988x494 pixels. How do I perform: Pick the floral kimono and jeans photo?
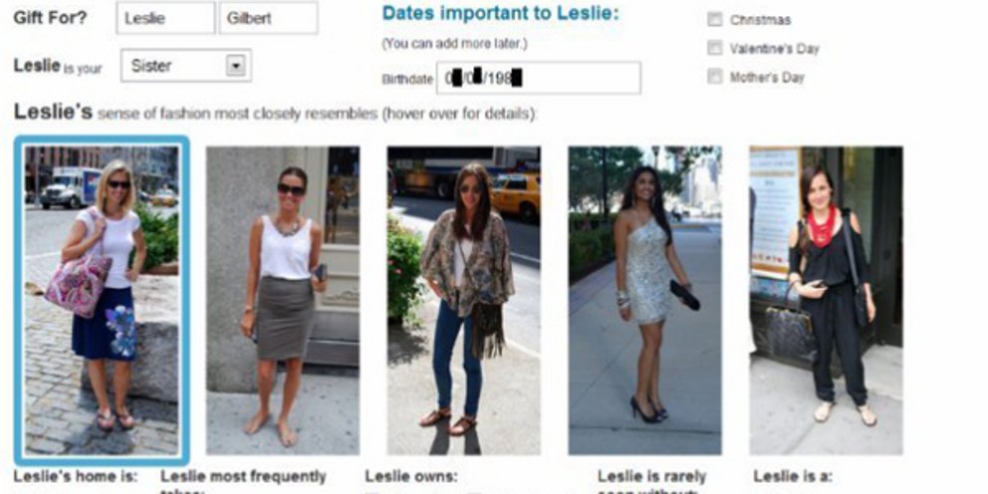pyautogui.click(x=464, y=301)
